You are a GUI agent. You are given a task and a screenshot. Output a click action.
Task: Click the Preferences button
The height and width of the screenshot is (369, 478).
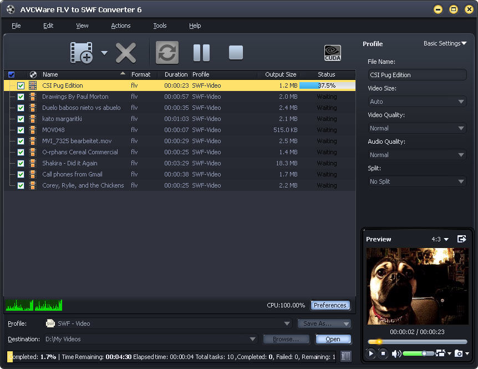pyautogui.click(x=330, y=305)
